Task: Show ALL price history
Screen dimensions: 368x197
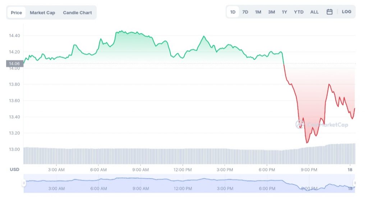Action: click(x=314, y=12)
